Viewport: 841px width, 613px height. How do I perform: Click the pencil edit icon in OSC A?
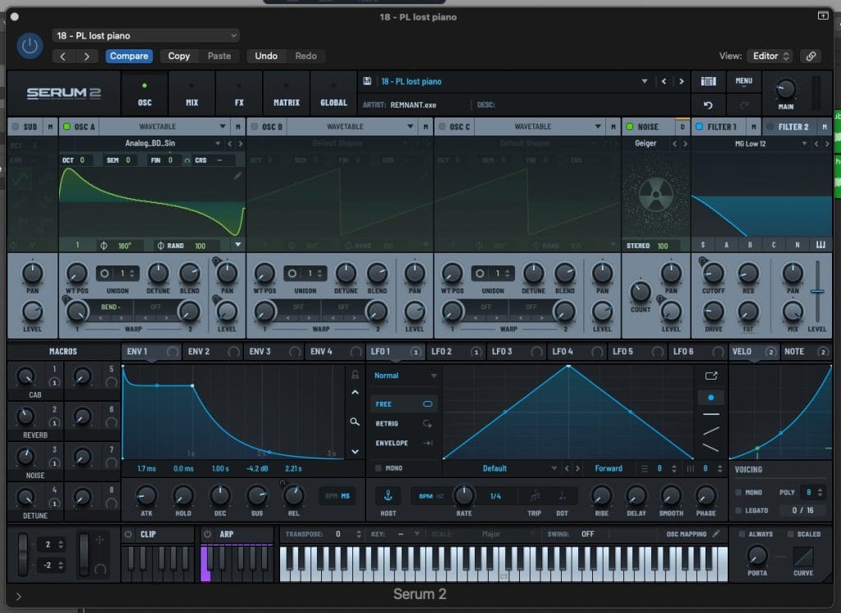click(x=237, y=176)
